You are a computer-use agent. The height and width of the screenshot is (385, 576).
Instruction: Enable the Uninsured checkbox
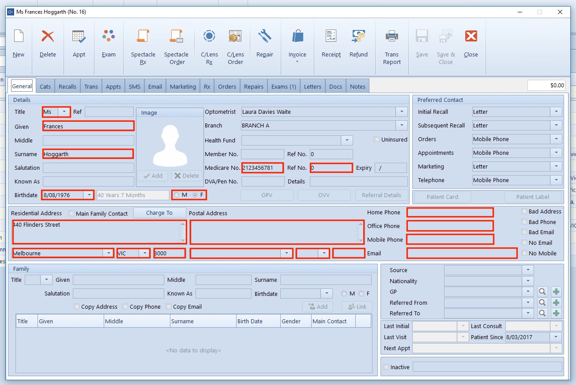[x=376, y=139]
